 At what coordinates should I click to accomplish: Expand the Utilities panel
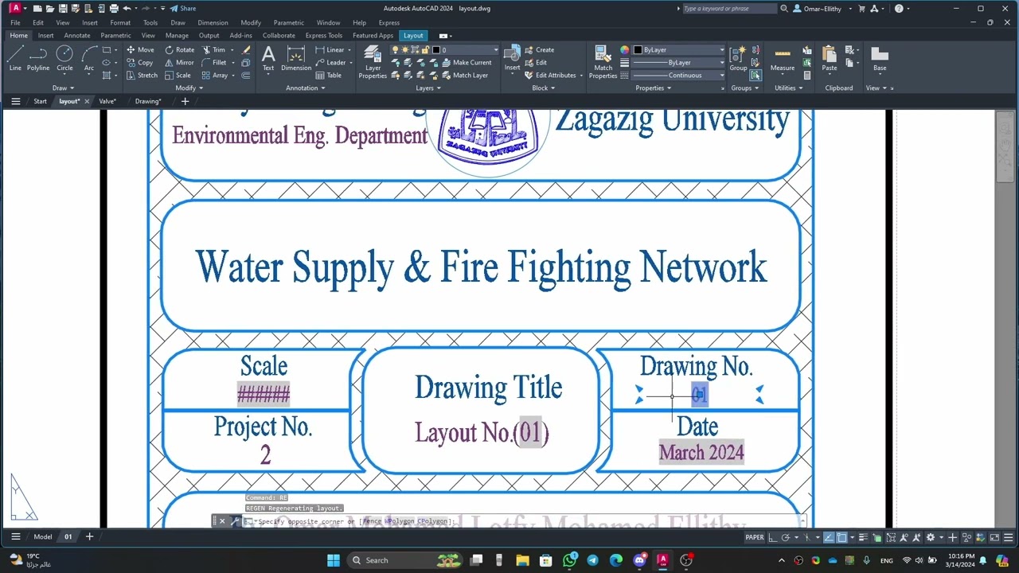(x=788, y=88)
